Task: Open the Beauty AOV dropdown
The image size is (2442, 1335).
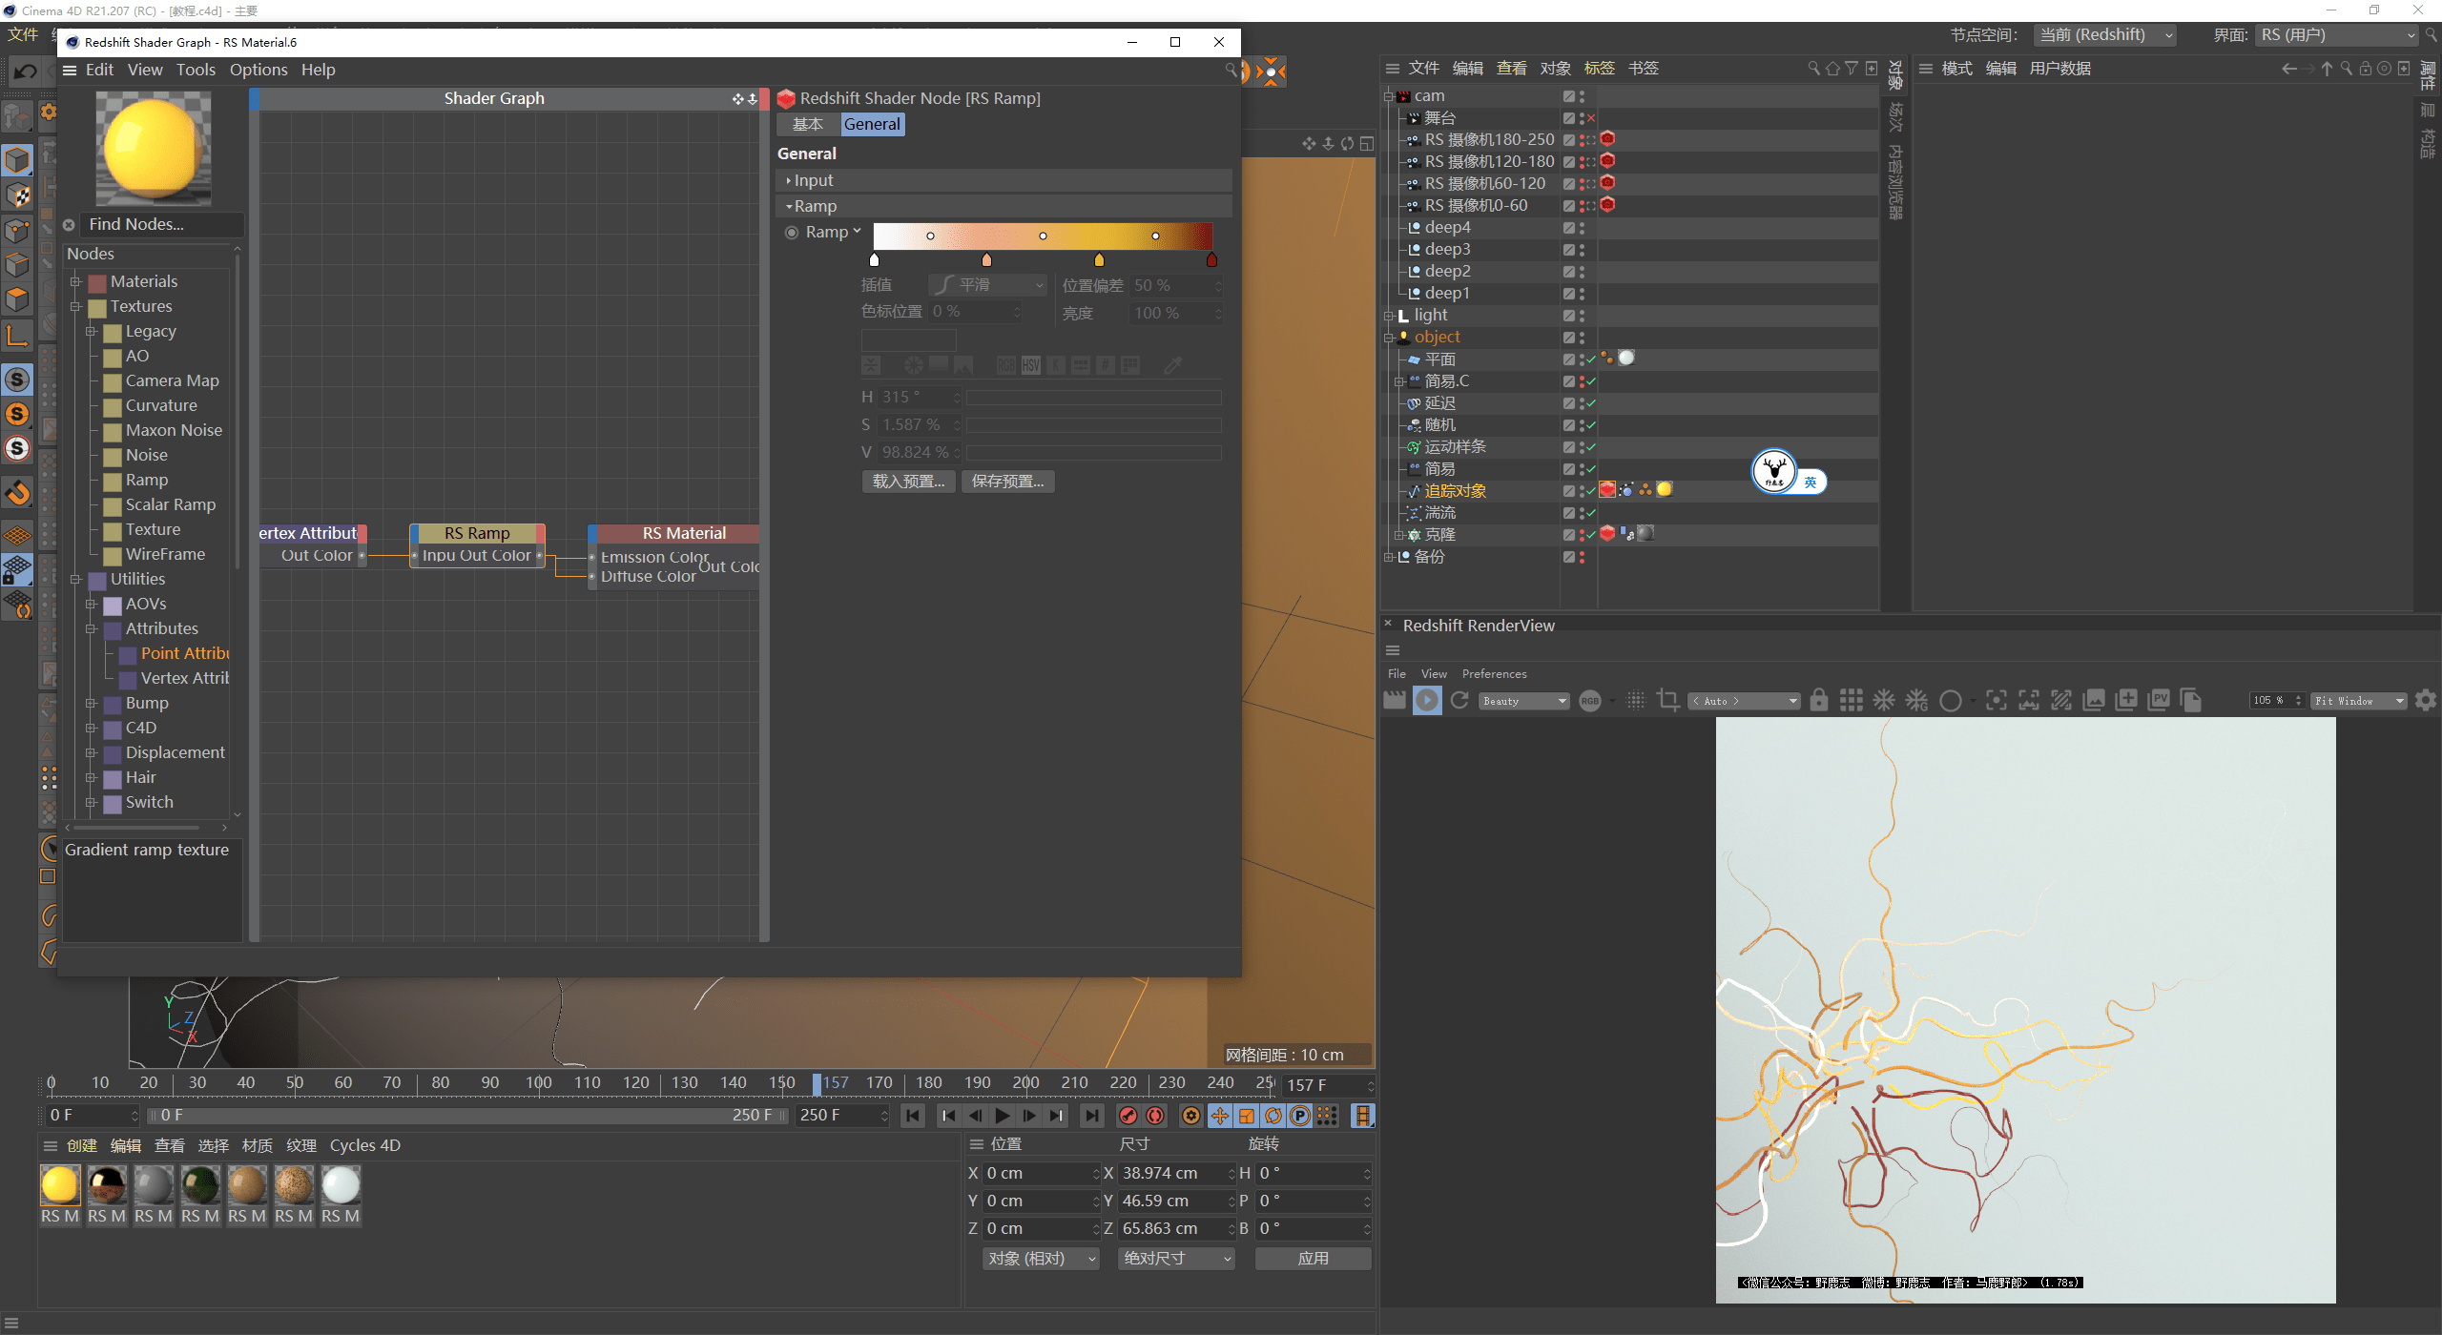Action: 1524,701
